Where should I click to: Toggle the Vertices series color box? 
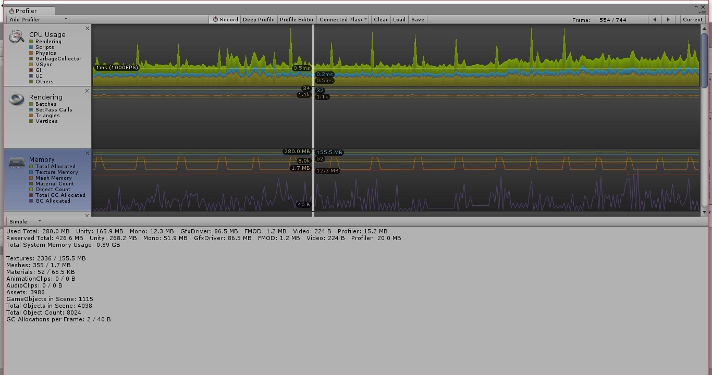[31, 121]
